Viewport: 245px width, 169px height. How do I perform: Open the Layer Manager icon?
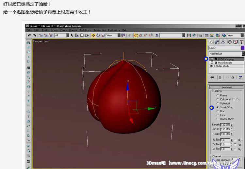[200, 35]
